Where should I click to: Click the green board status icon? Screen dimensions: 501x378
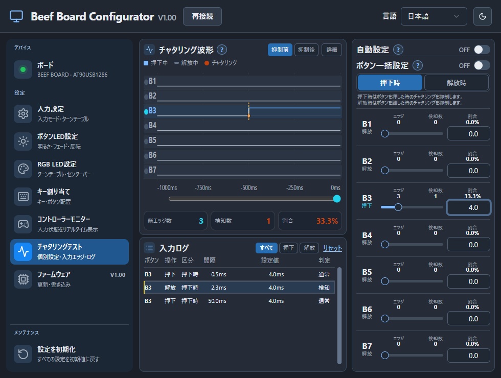pyautogui.click(x=23, y=69)
